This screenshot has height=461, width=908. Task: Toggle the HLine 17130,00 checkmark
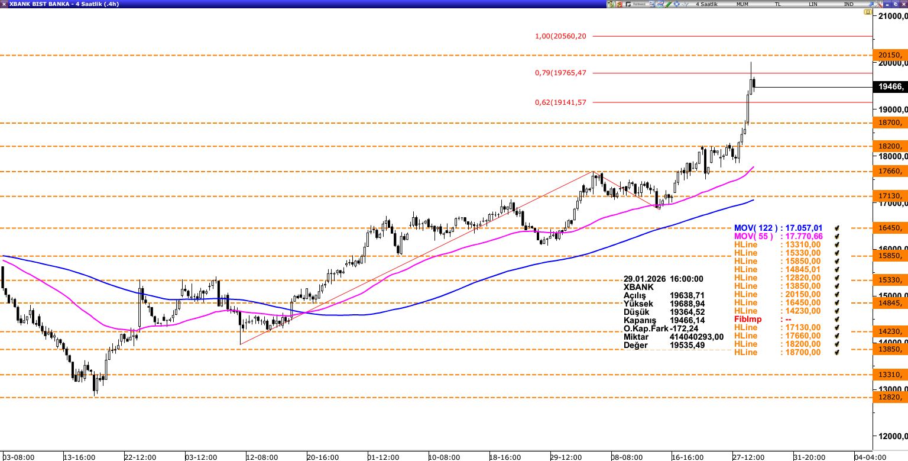click(x=836, y=327)
